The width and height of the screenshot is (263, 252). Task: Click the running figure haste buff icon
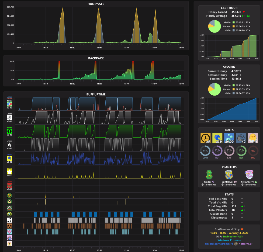(9, 117)
